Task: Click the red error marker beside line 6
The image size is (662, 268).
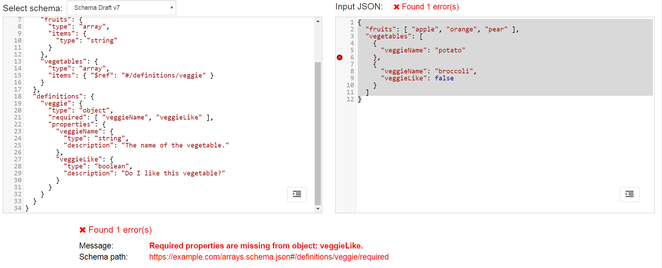Action: pos(339,57)
